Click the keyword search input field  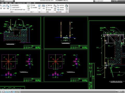point(103,1)
